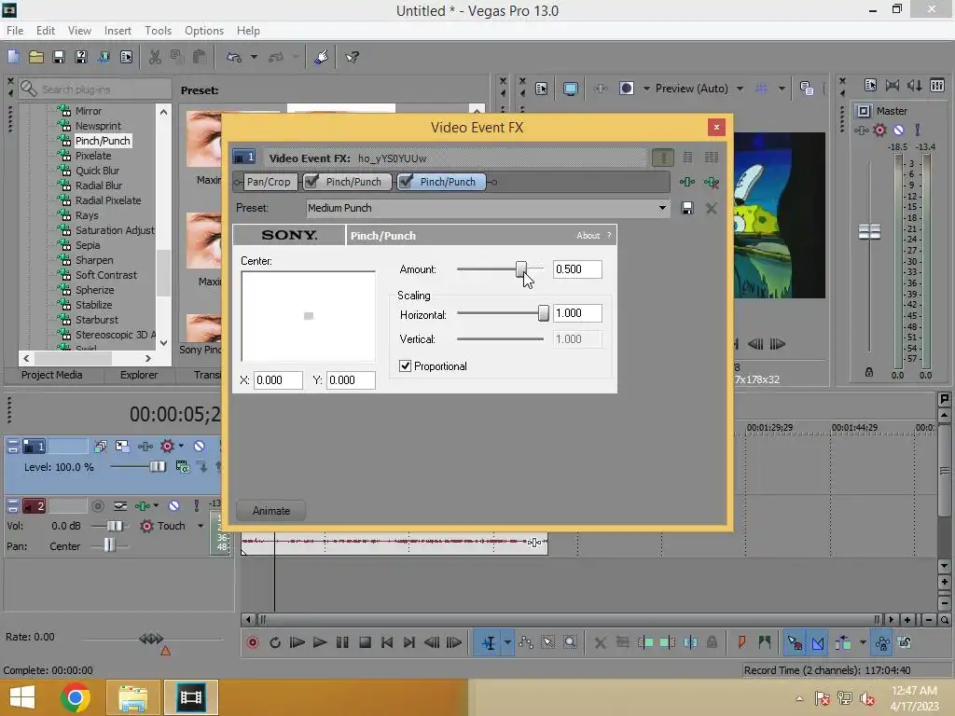Open the Edit Tool dropdown arrow
Viewport: 955px width, 716px height.
coord(507,642)
